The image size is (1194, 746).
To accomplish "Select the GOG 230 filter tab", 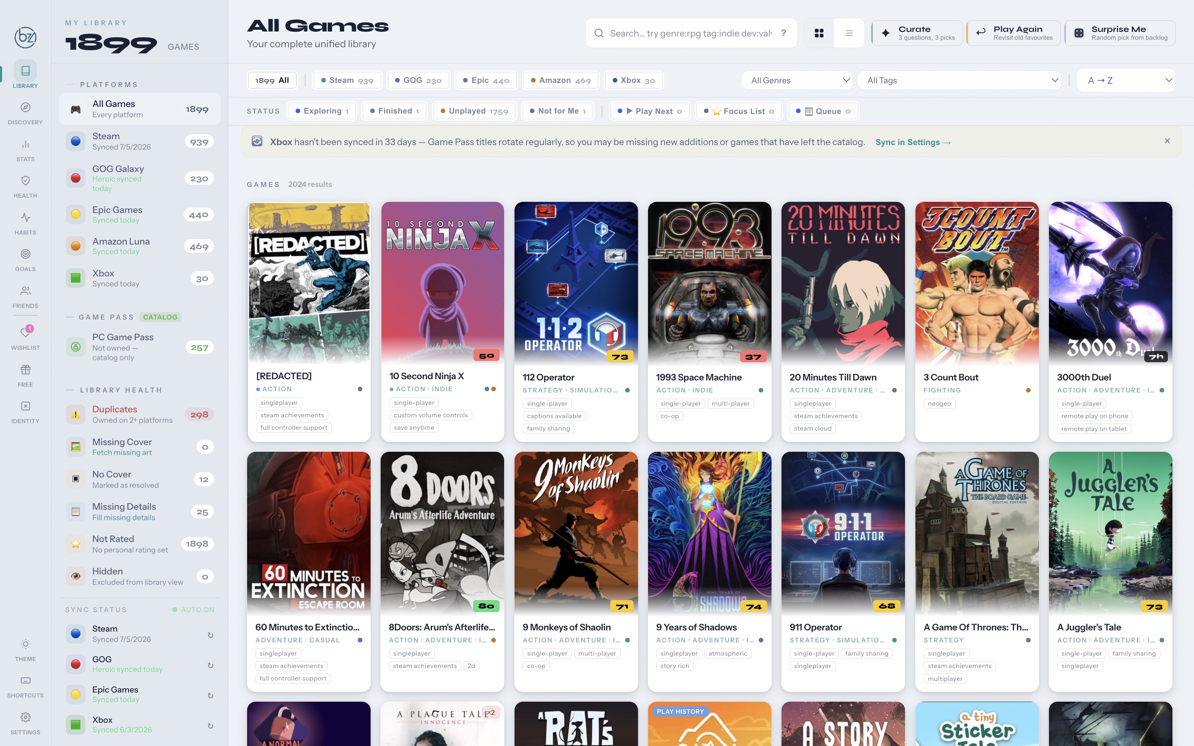I will tap(418, 80).
